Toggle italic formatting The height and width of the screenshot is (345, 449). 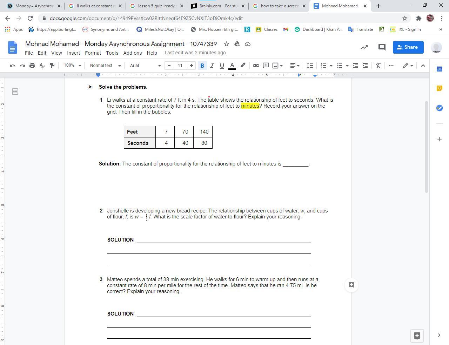(212, 66)
